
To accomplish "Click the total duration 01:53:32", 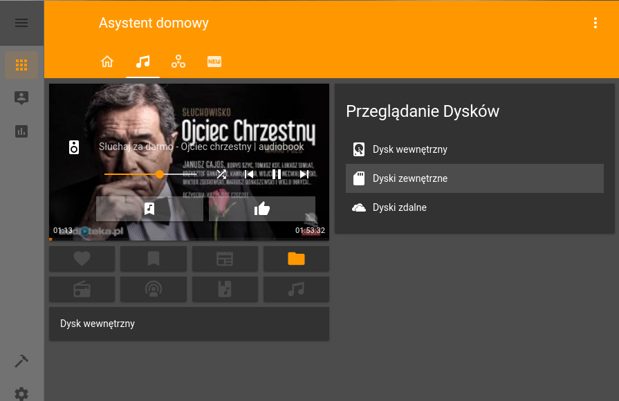I will [311, 230].
